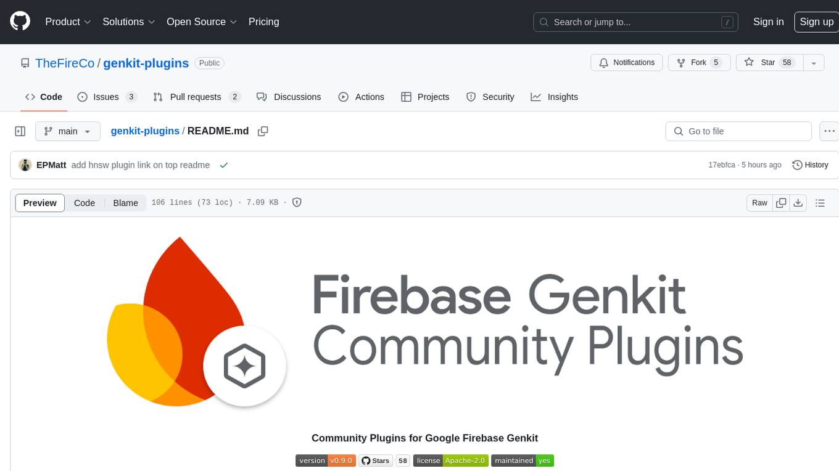The height and width of the screenshot is (471, 839).
Task: Switch to the Projects tab
Action: pyautogui.click(x=425, y=97)
